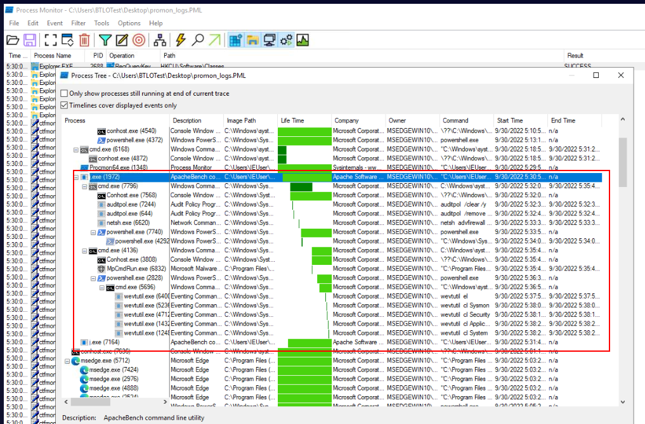Toggle the Autoscroll toolbar icon
Screen dimensions: 645x424
(67, 41)
